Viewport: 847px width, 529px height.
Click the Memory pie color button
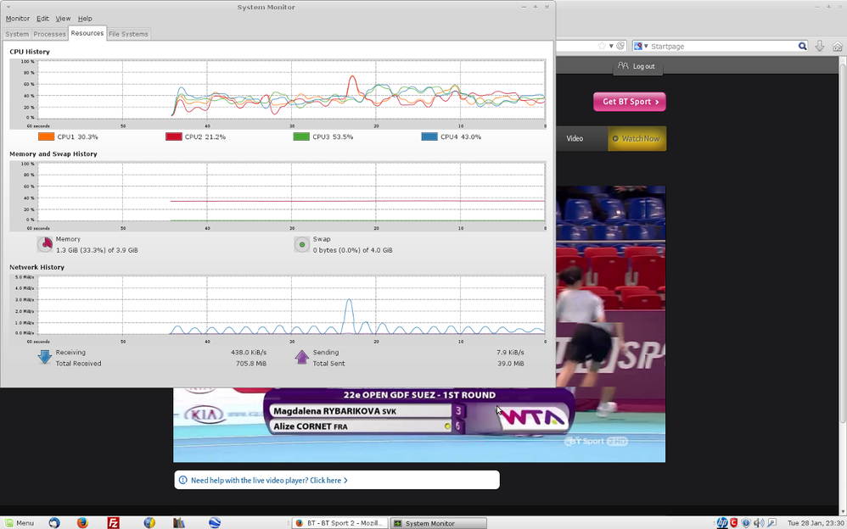45,244
